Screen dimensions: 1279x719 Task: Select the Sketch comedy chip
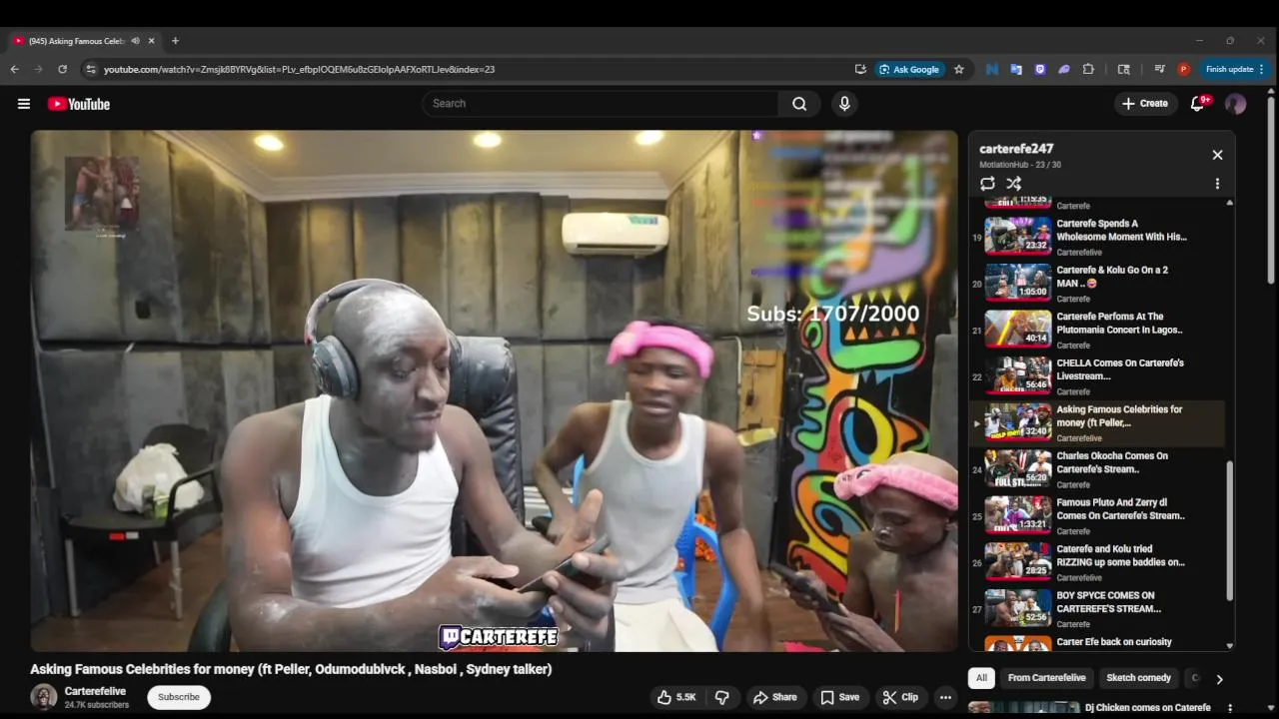(x=1138, y=678)
